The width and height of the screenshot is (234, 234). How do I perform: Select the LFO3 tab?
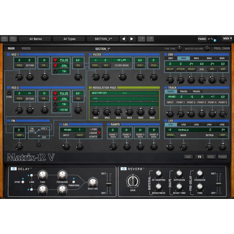click(x=197, y=124)
